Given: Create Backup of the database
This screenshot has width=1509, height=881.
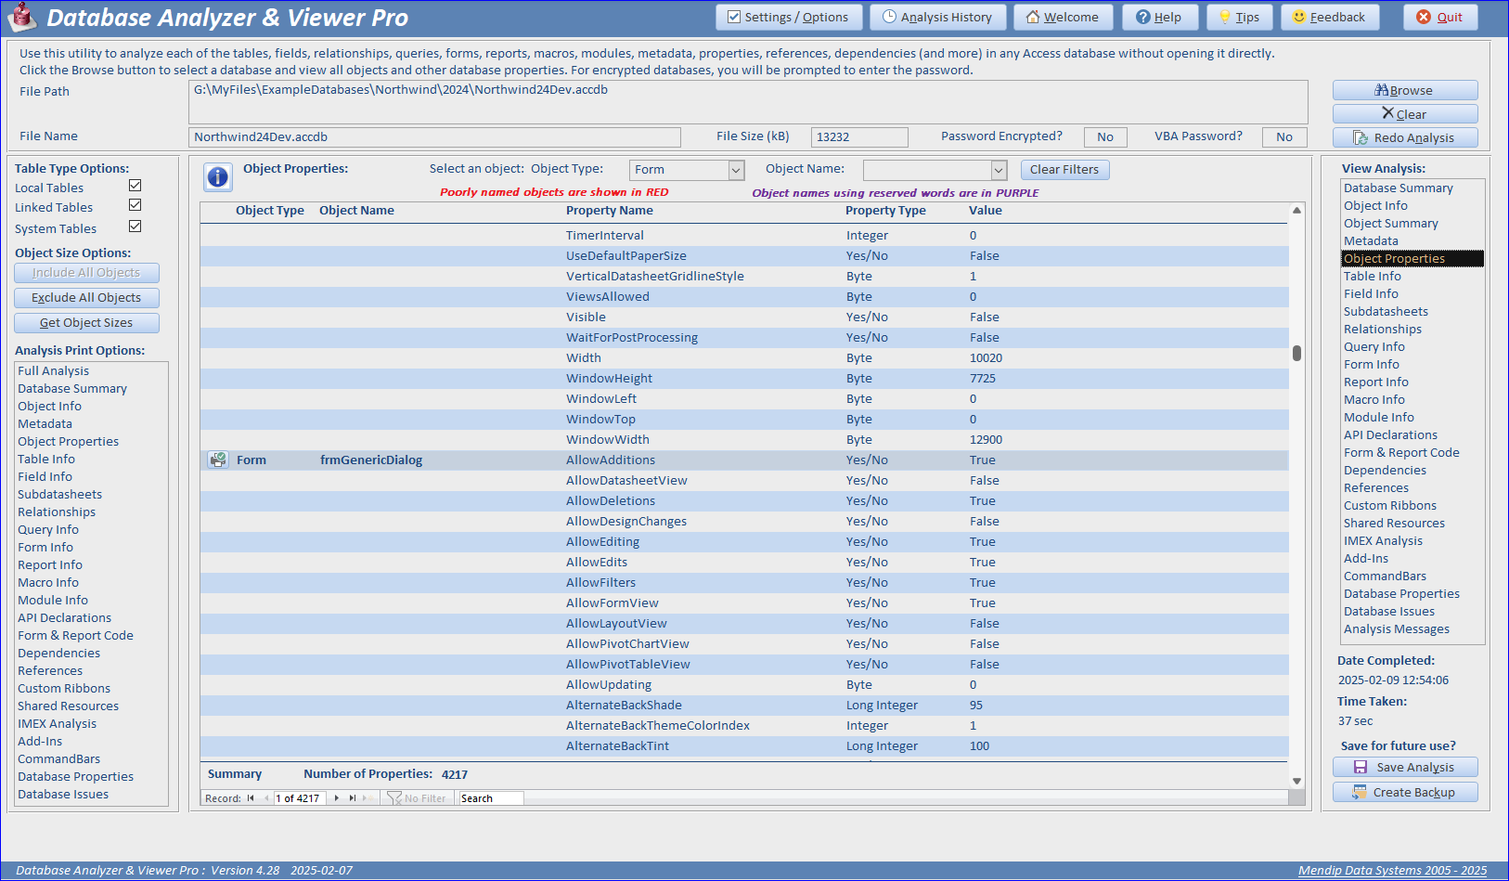Looking at the screenshot, I should coord(1405,792).
